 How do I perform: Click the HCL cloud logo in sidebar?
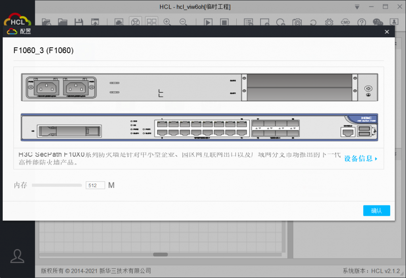pos(17,19)
